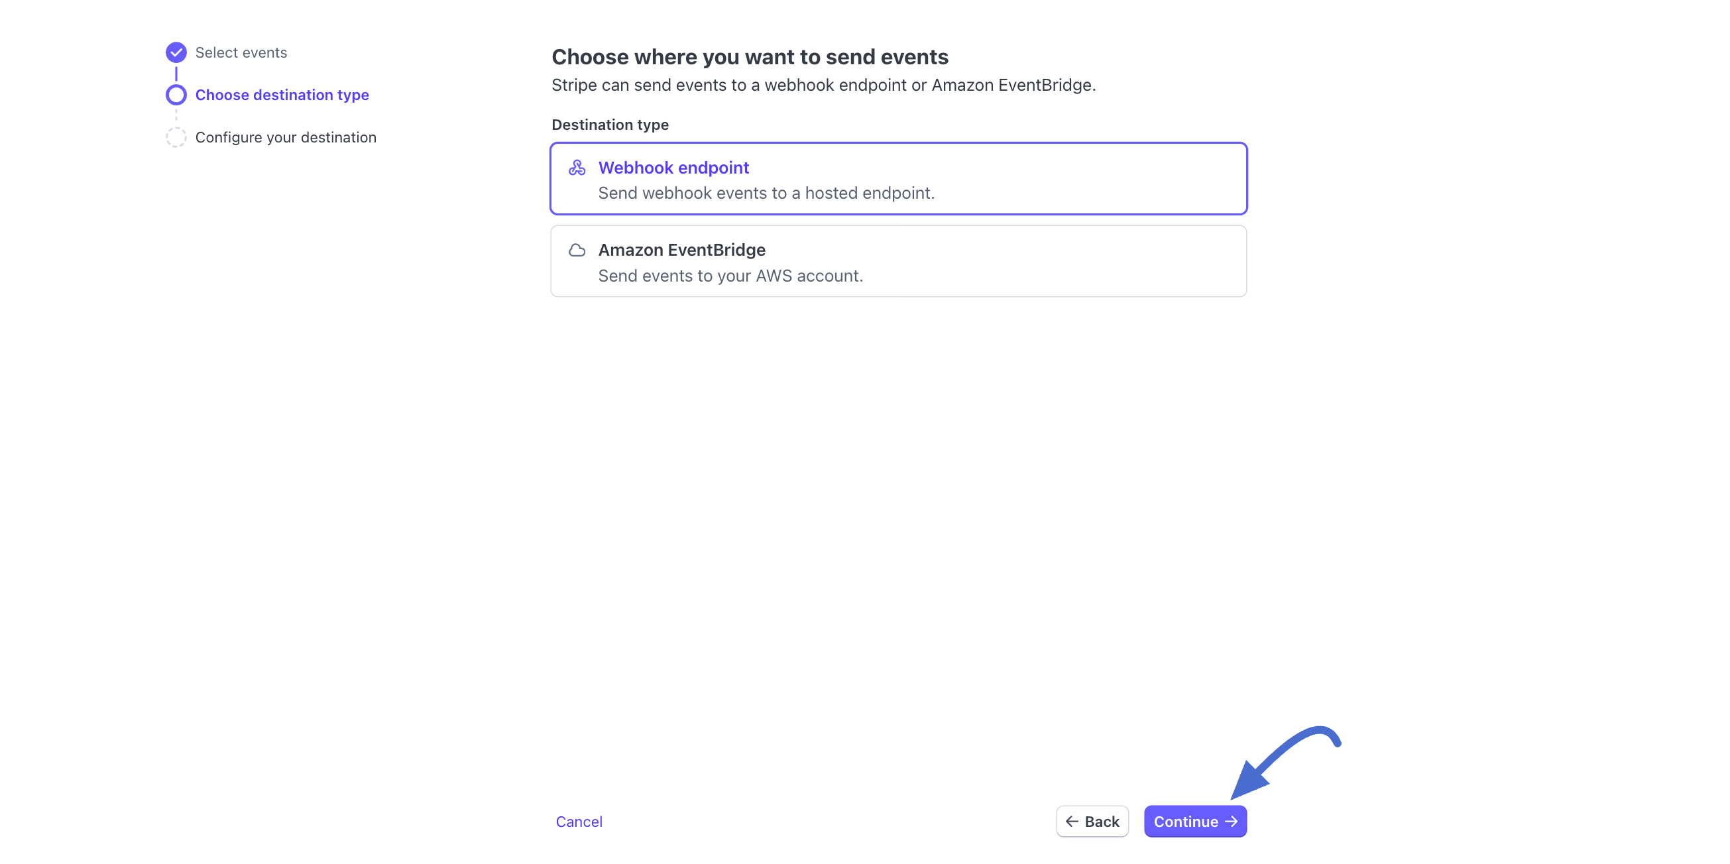Go to the Select events step label
1730x864 pixels.
coord(241,52)
